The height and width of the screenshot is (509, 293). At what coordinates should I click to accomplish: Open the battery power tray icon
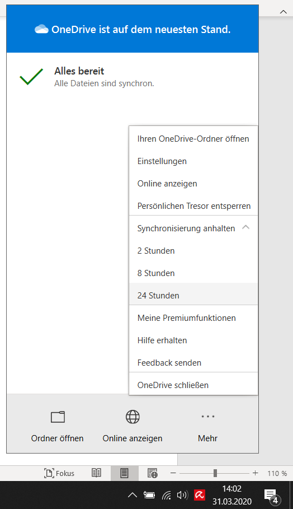149,495
